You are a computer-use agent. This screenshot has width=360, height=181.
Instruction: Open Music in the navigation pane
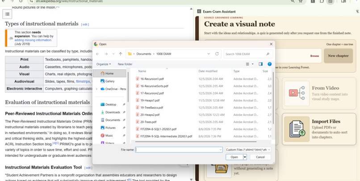pos(109,136)
